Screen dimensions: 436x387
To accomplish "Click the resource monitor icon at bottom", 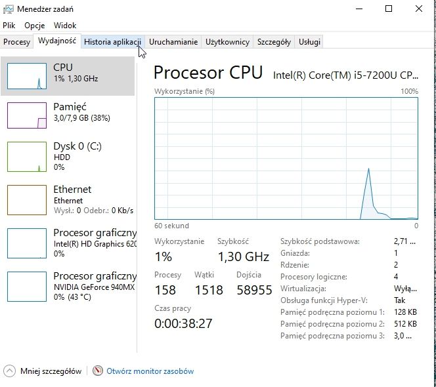I will 98,371.
